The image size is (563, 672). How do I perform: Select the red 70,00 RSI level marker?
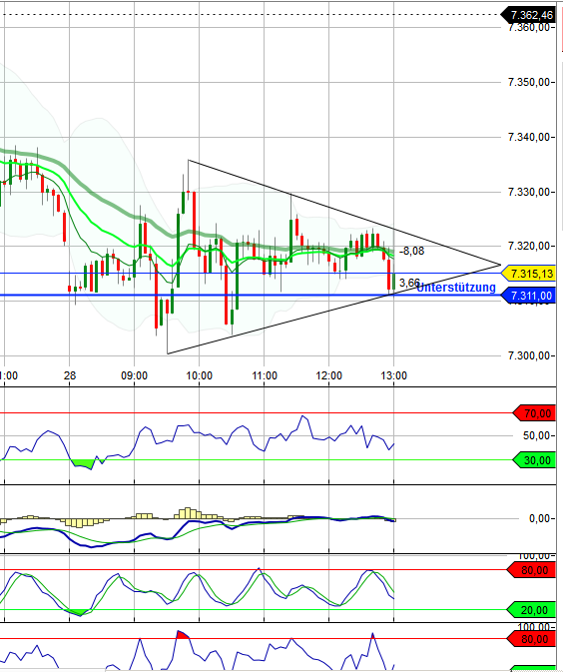point(534,413)
